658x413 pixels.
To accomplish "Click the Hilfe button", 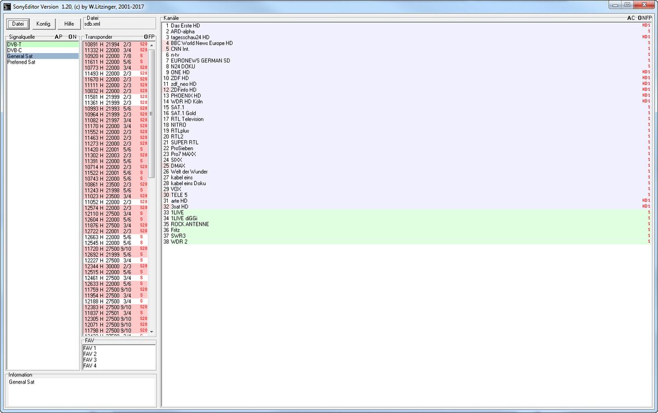I will click(69, 24).
